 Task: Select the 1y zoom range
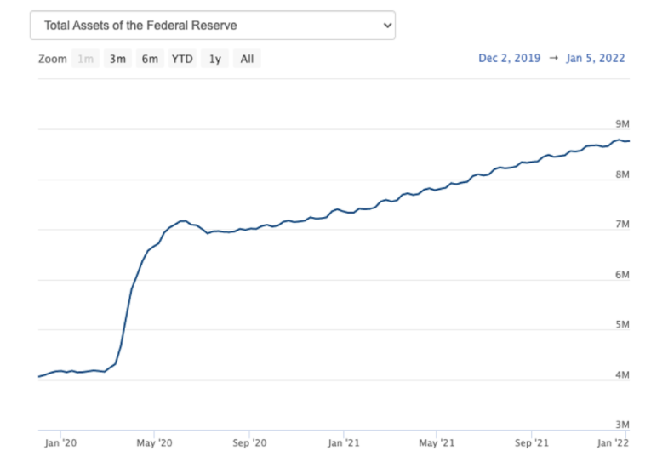click(x=215, y=59)
